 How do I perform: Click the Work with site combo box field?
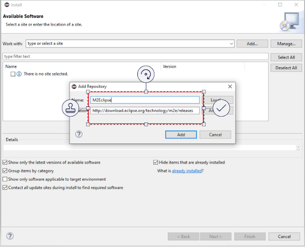(130, 43)
